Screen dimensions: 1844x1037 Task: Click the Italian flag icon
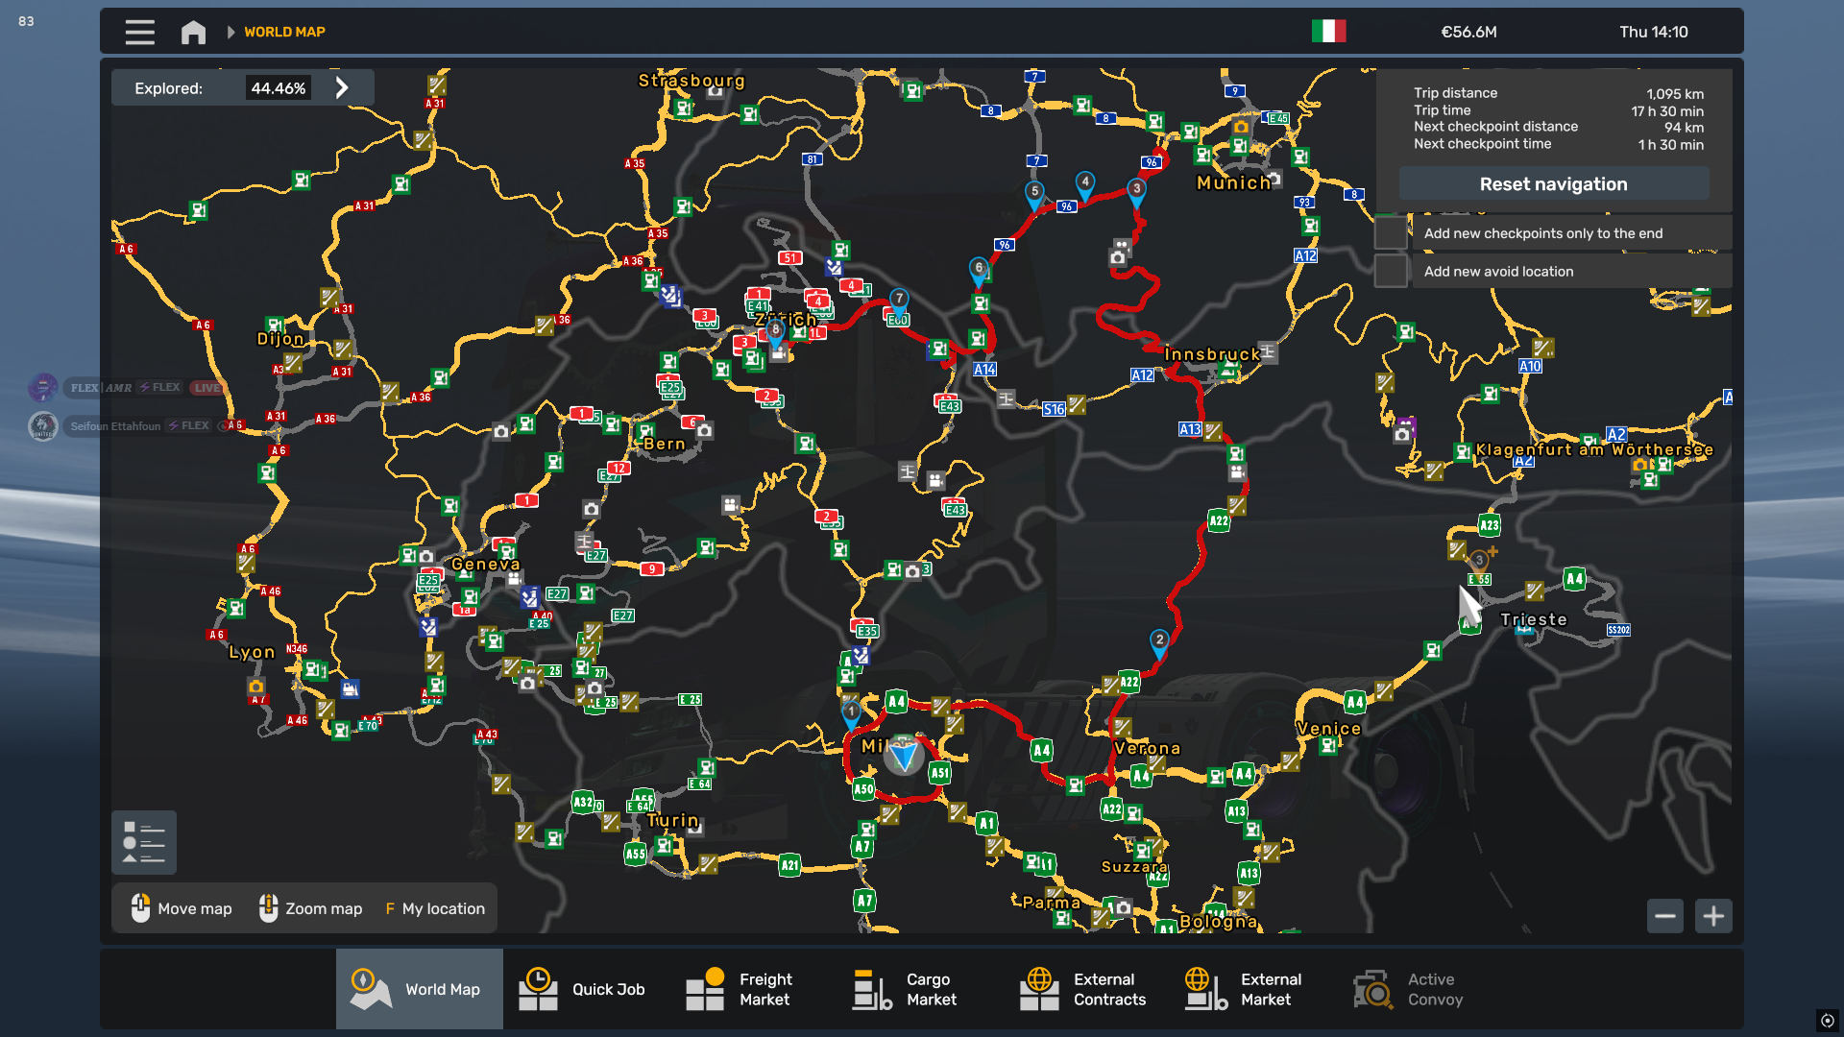(1328, 32)
